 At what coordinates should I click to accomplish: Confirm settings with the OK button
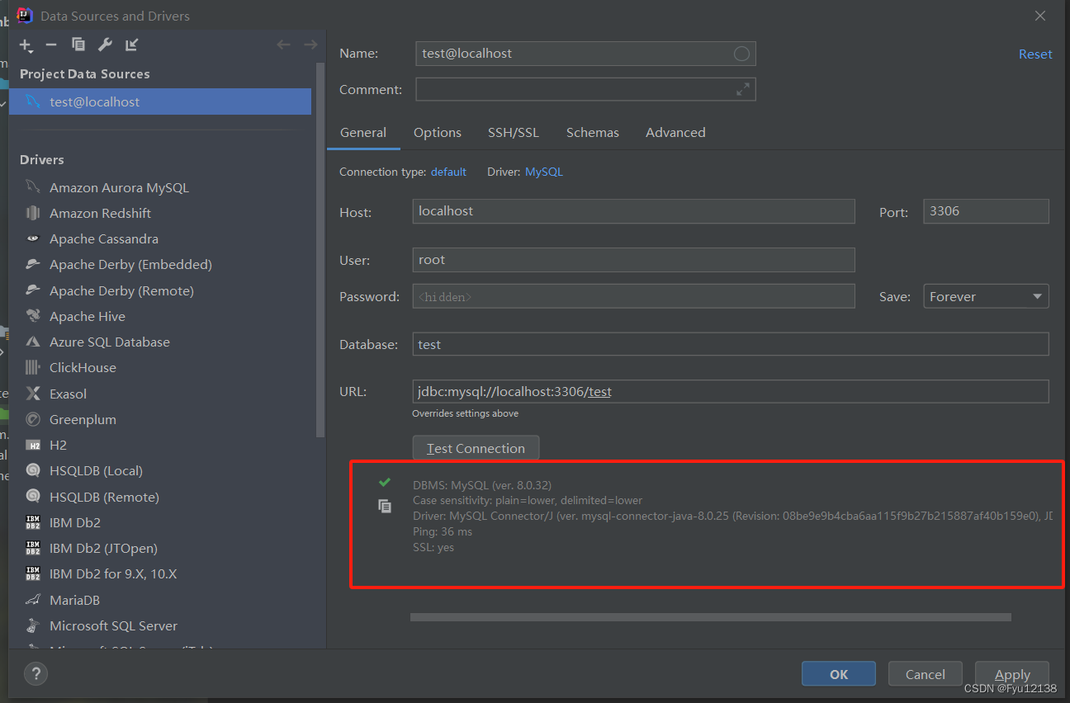point(838,673)
